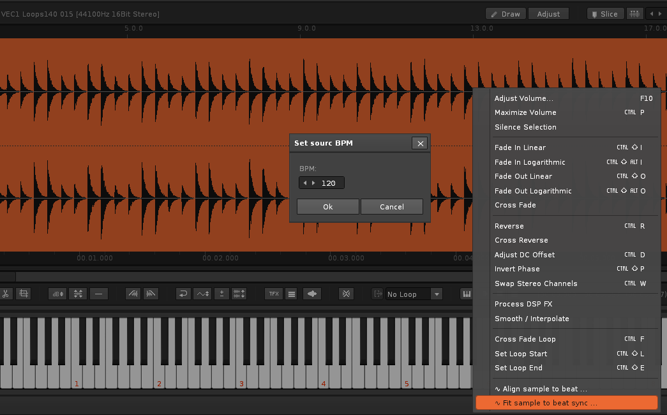Click the silence selection dash icon
The width and height of the screenshot is (667, 415).
(98, 294)
